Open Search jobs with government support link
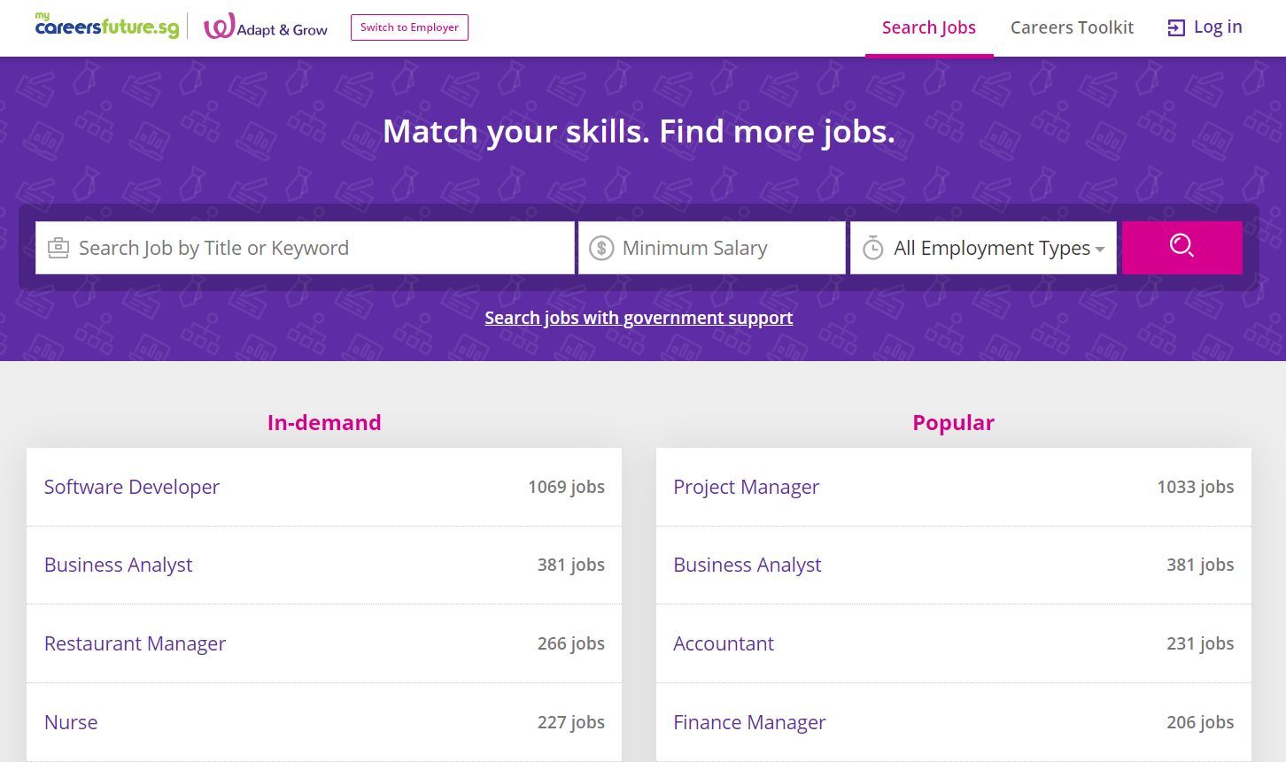This screenshot has width=1286, height=762. tap(639, 318)
